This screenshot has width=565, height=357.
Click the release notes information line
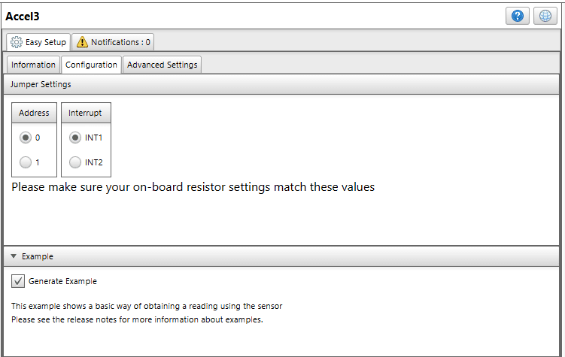click(x=137, y=320)
